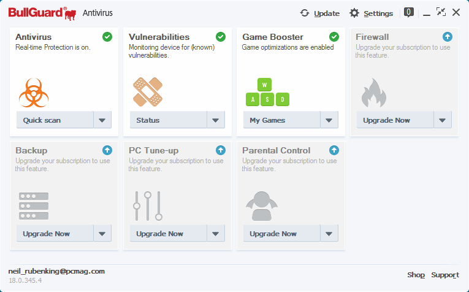Click the Quick scan button

coord(55,120)
